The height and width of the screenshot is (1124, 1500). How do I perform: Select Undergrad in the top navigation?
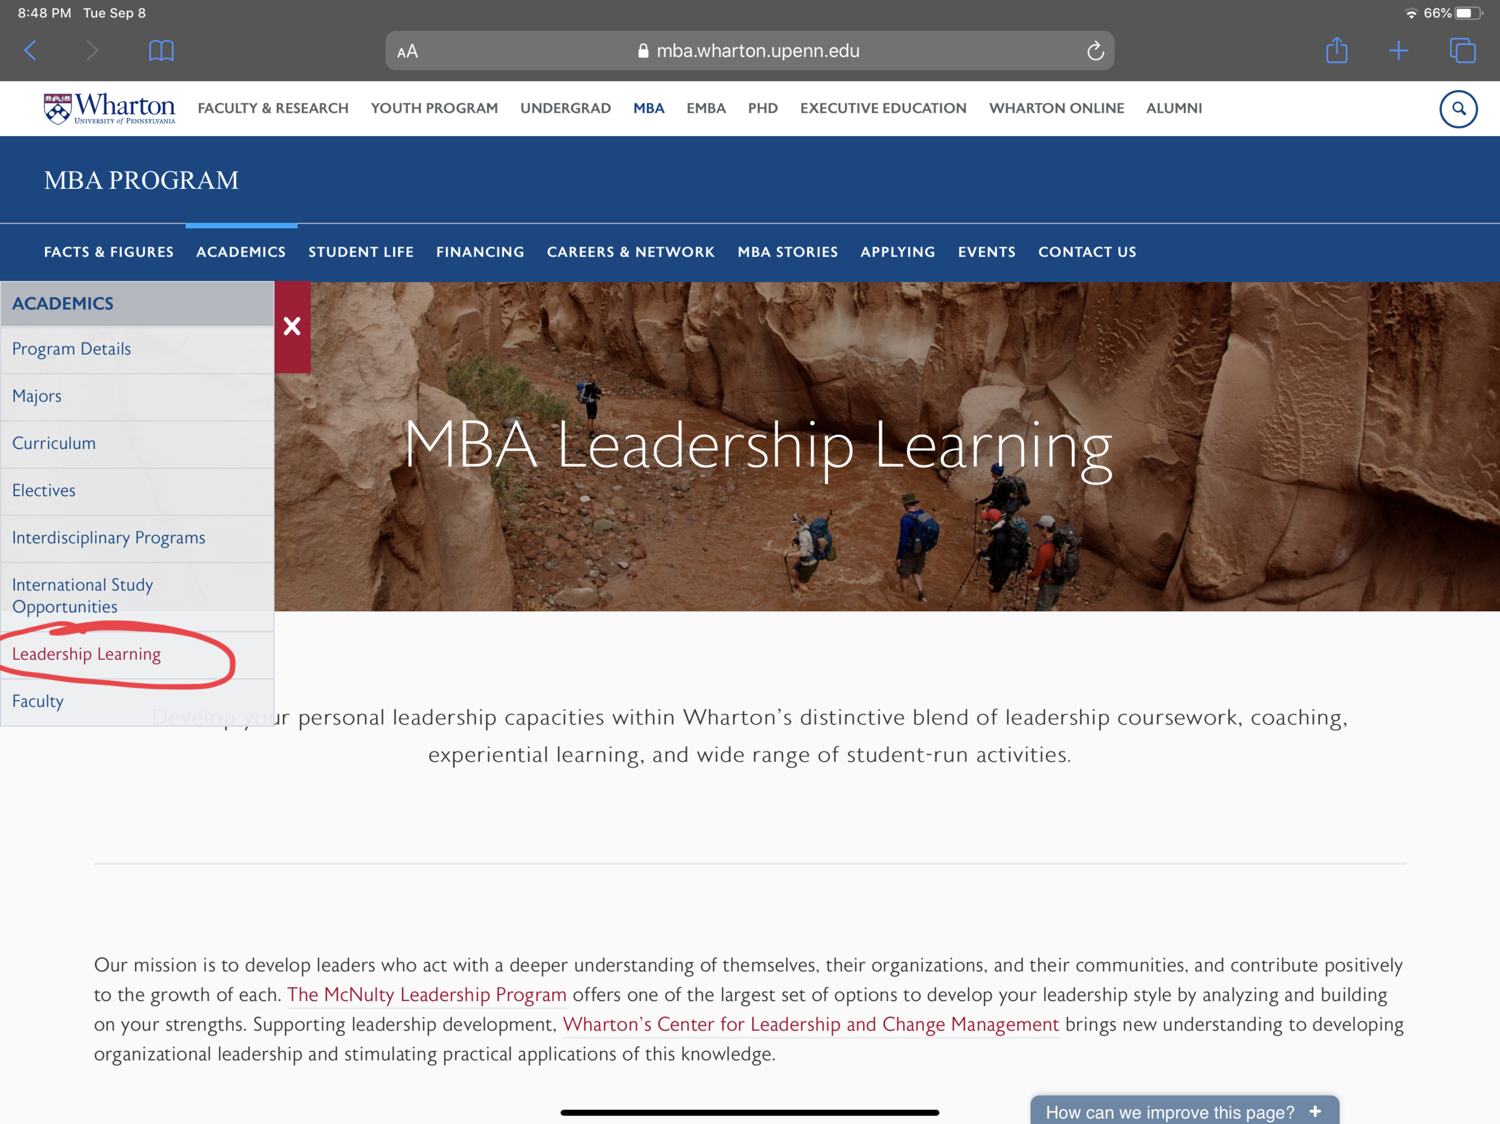tap(566, 109)
